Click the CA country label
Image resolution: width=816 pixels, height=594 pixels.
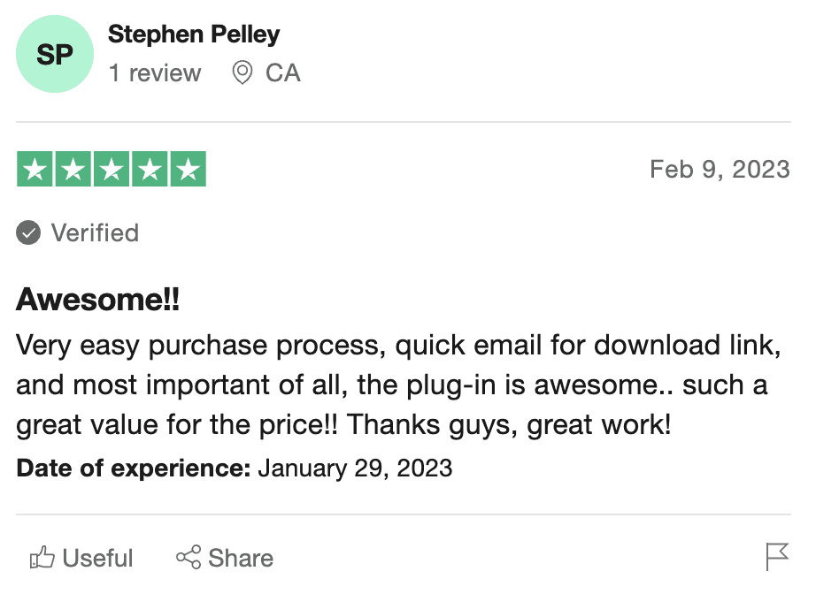click(x=283, y=72)
